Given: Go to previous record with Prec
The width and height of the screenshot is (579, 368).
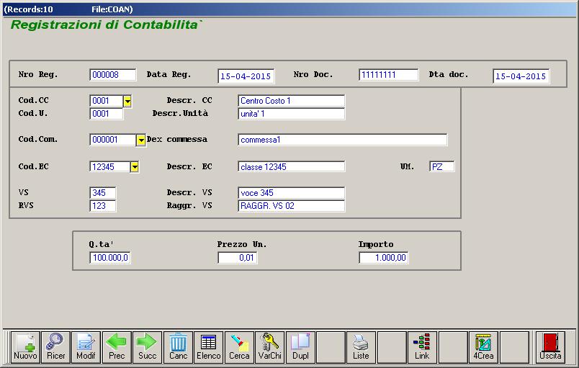Looking at the screenshot, I should [117, 347].
